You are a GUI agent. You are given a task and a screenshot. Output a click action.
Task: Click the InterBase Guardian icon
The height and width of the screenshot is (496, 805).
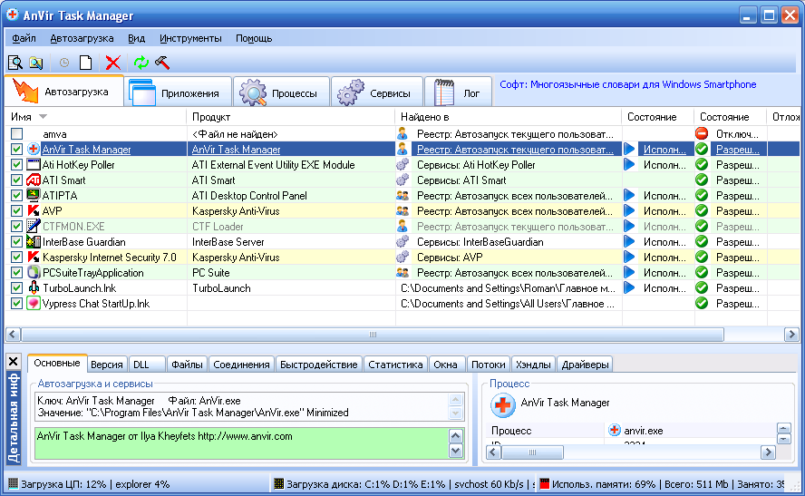coord(34,241)
